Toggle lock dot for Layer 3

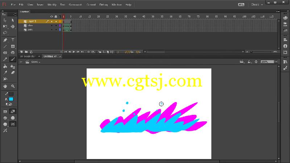point(56,21)
